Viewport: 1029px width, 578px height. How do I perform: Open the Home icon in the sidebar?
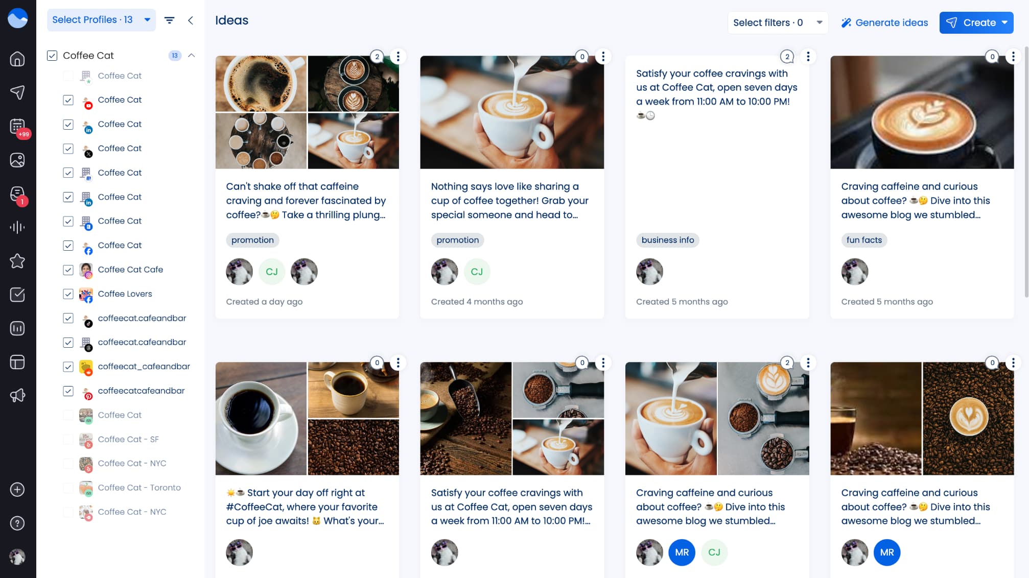(x=17, y=59)
